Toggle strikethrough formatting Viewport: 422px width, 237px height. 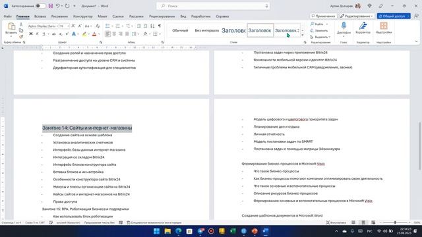pos(54,34)
